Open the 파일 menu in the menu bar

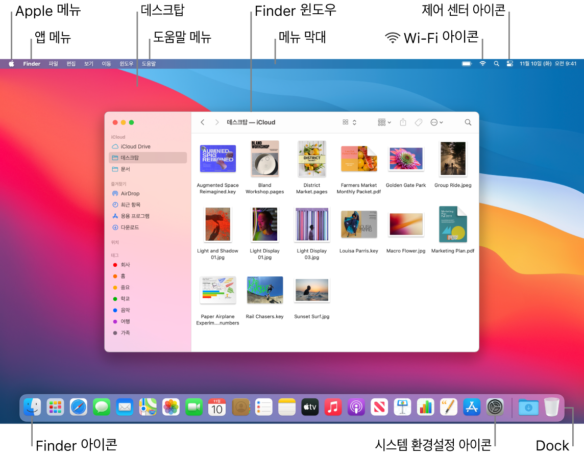click(x=53, y=63)
